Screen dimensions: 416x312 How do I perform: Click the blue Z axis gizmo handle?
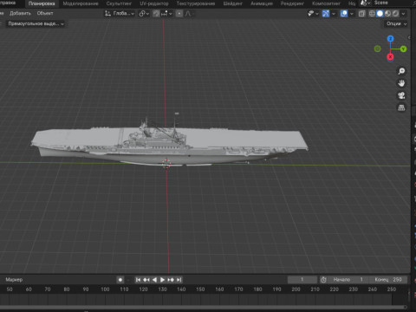point(390,38)
